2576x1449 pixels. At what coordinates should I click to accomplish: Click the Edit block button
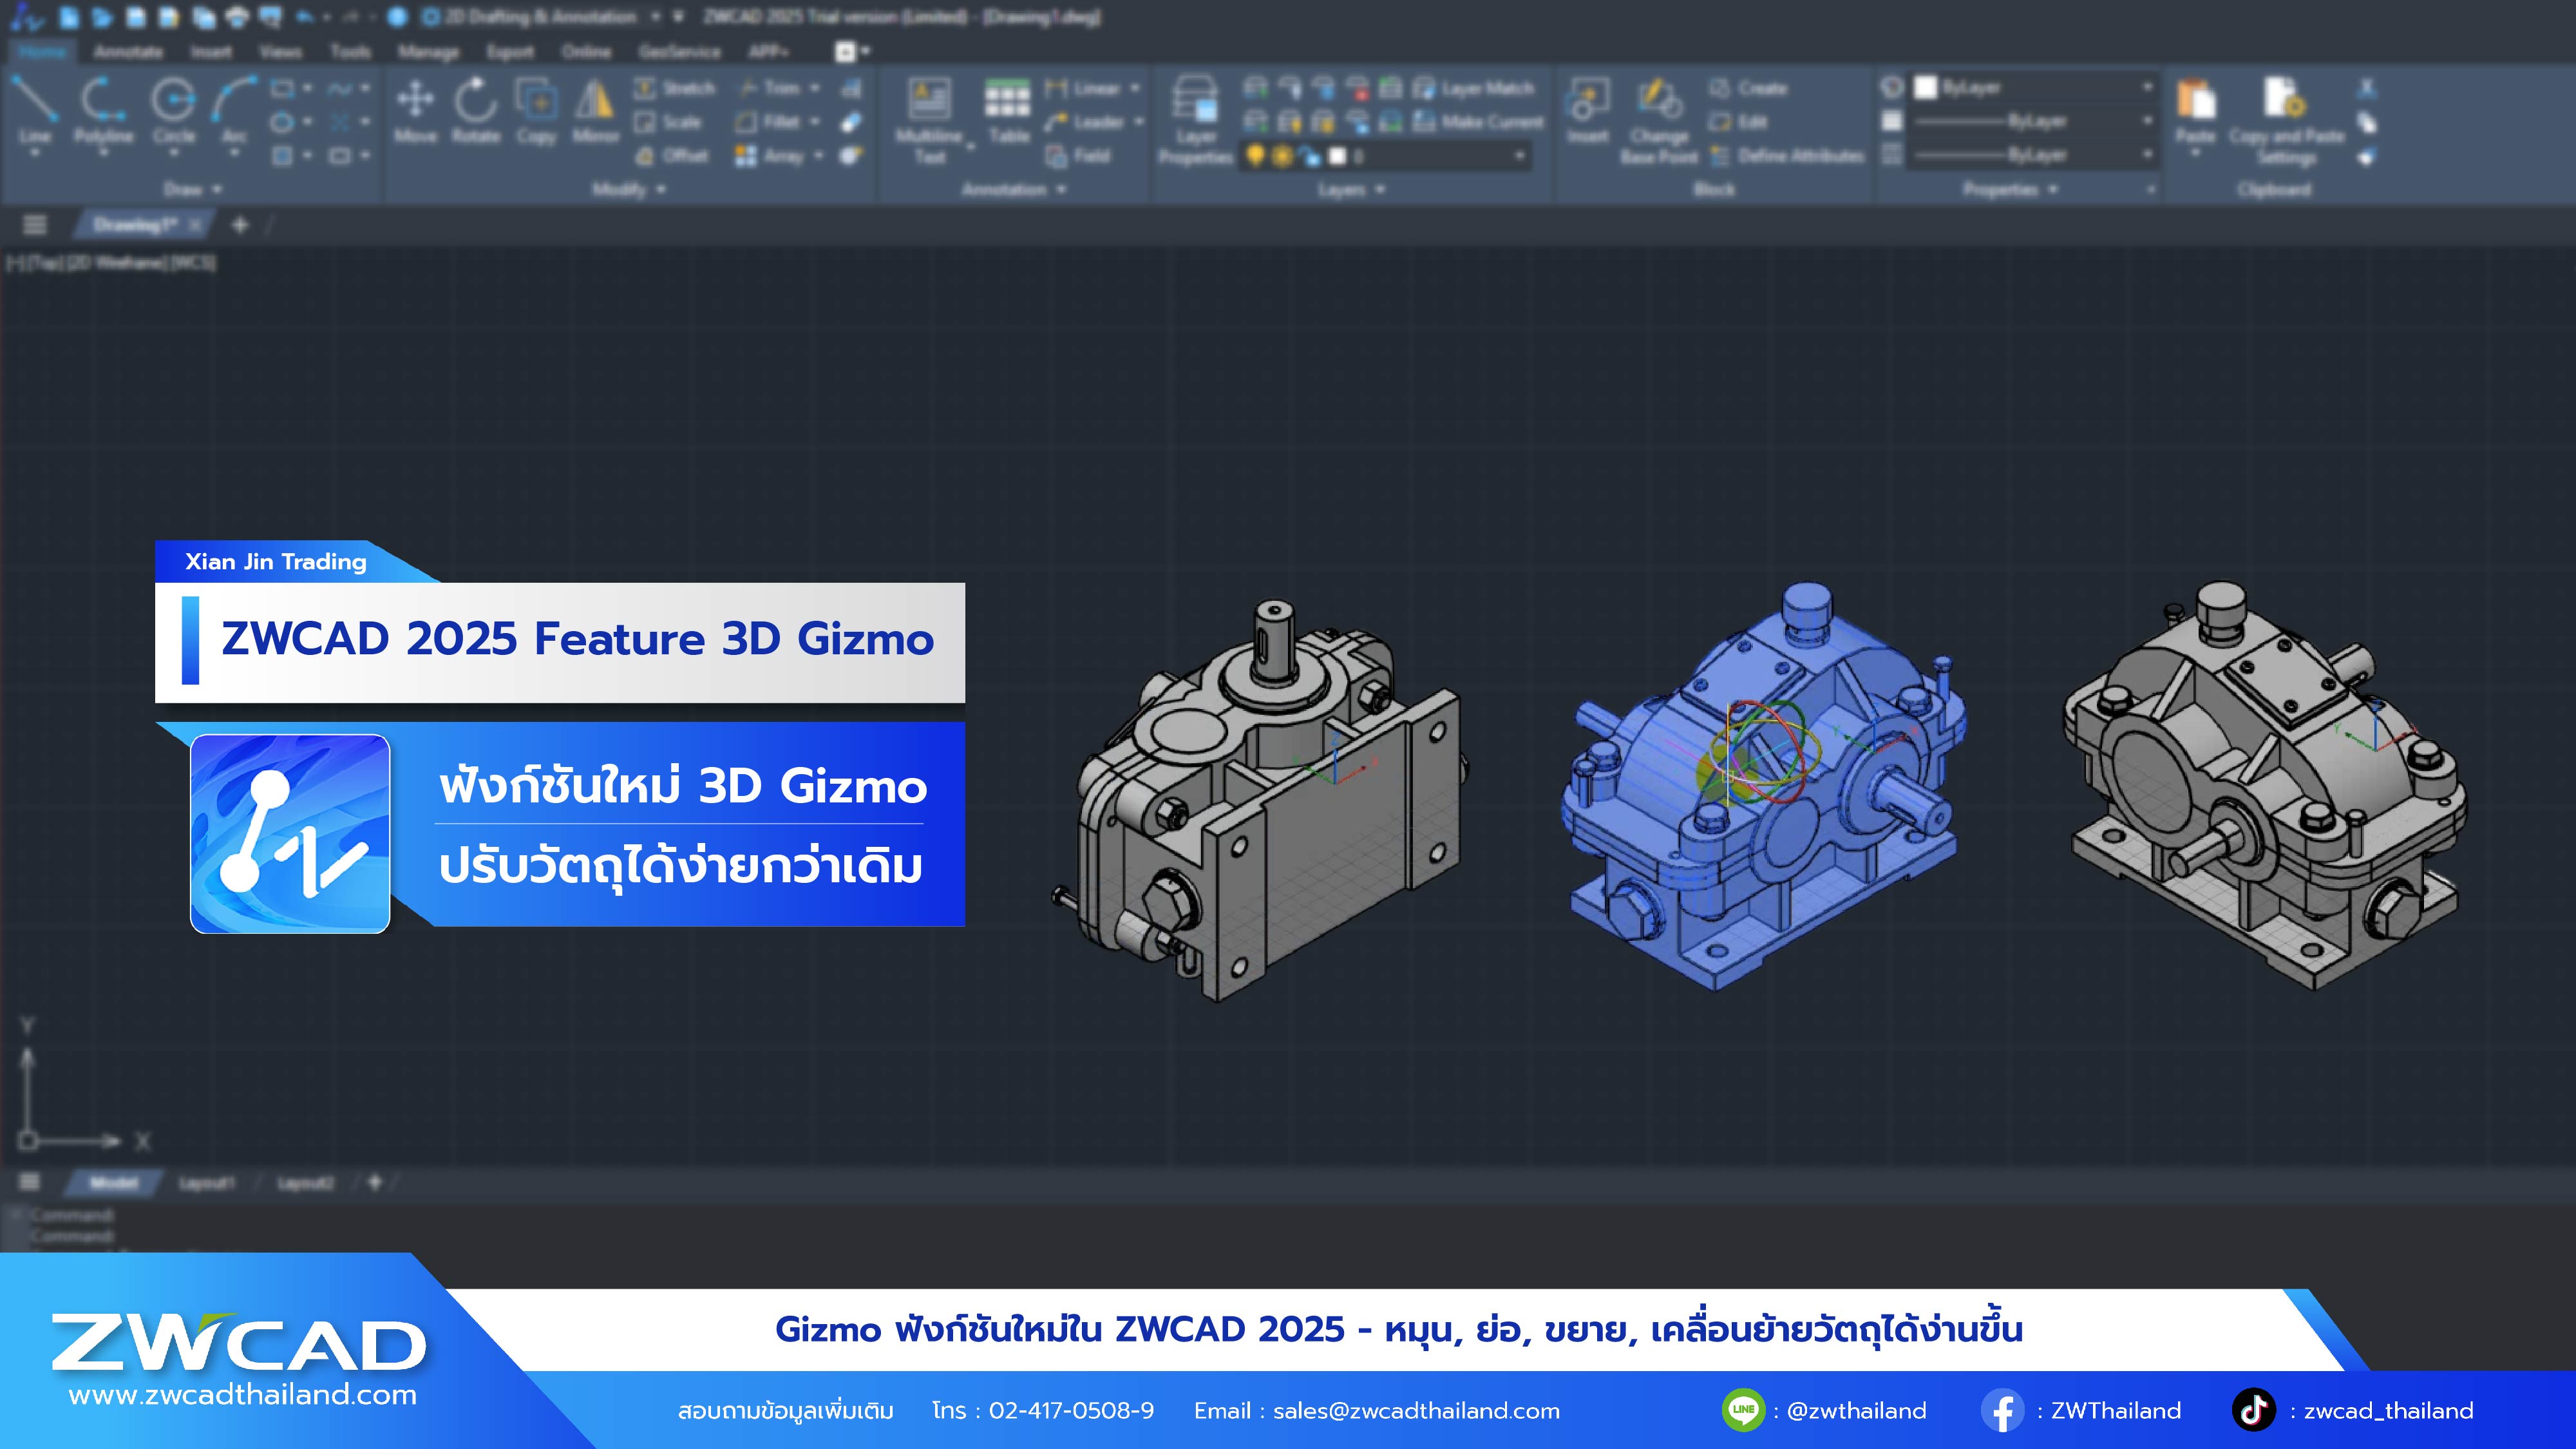pos(1738,122)
